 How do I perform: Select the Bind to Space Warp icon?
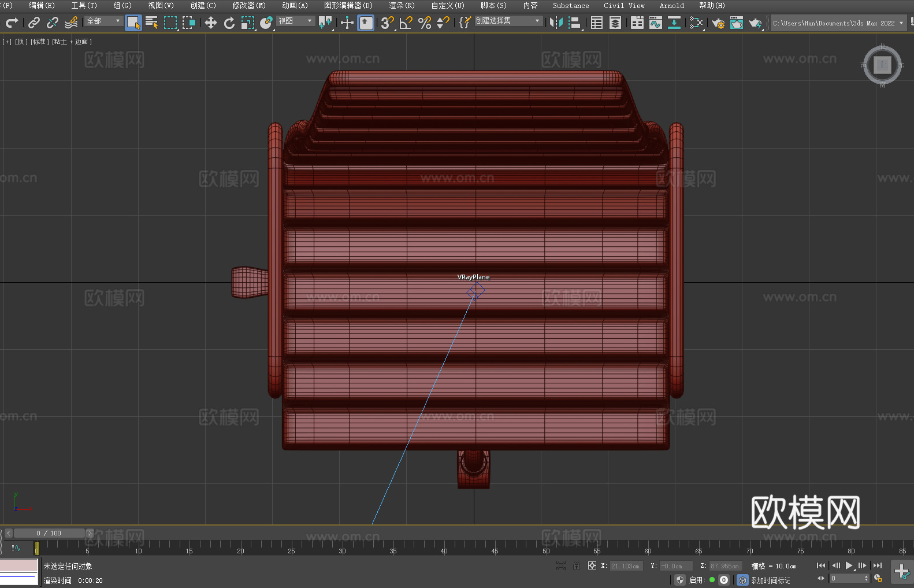click(71, 23)
